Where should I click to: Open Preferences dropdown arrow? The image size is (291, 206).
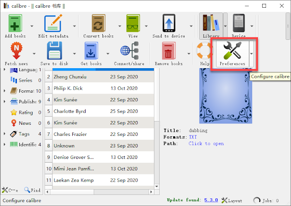point(252,54)
